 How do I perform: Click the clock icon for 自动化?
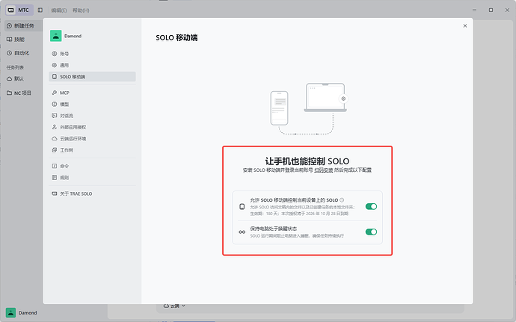point(9,53)
